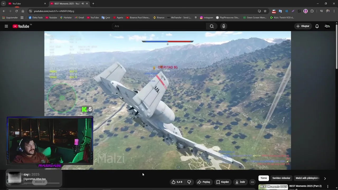The width and height of the screenshot is (338, 190).
Task: Click the search magnifier button
Action: (x=212, y=26)
